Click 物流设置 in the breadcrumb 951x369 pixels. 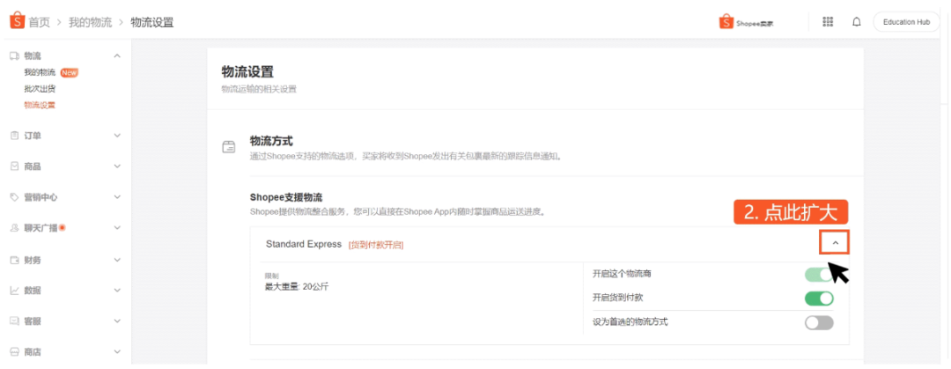pos(152,22)
